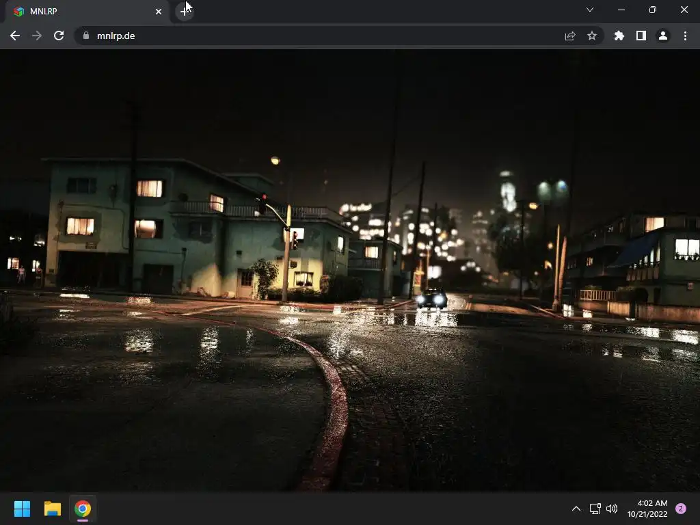Minimize the Chrome window

coord(621,10)
